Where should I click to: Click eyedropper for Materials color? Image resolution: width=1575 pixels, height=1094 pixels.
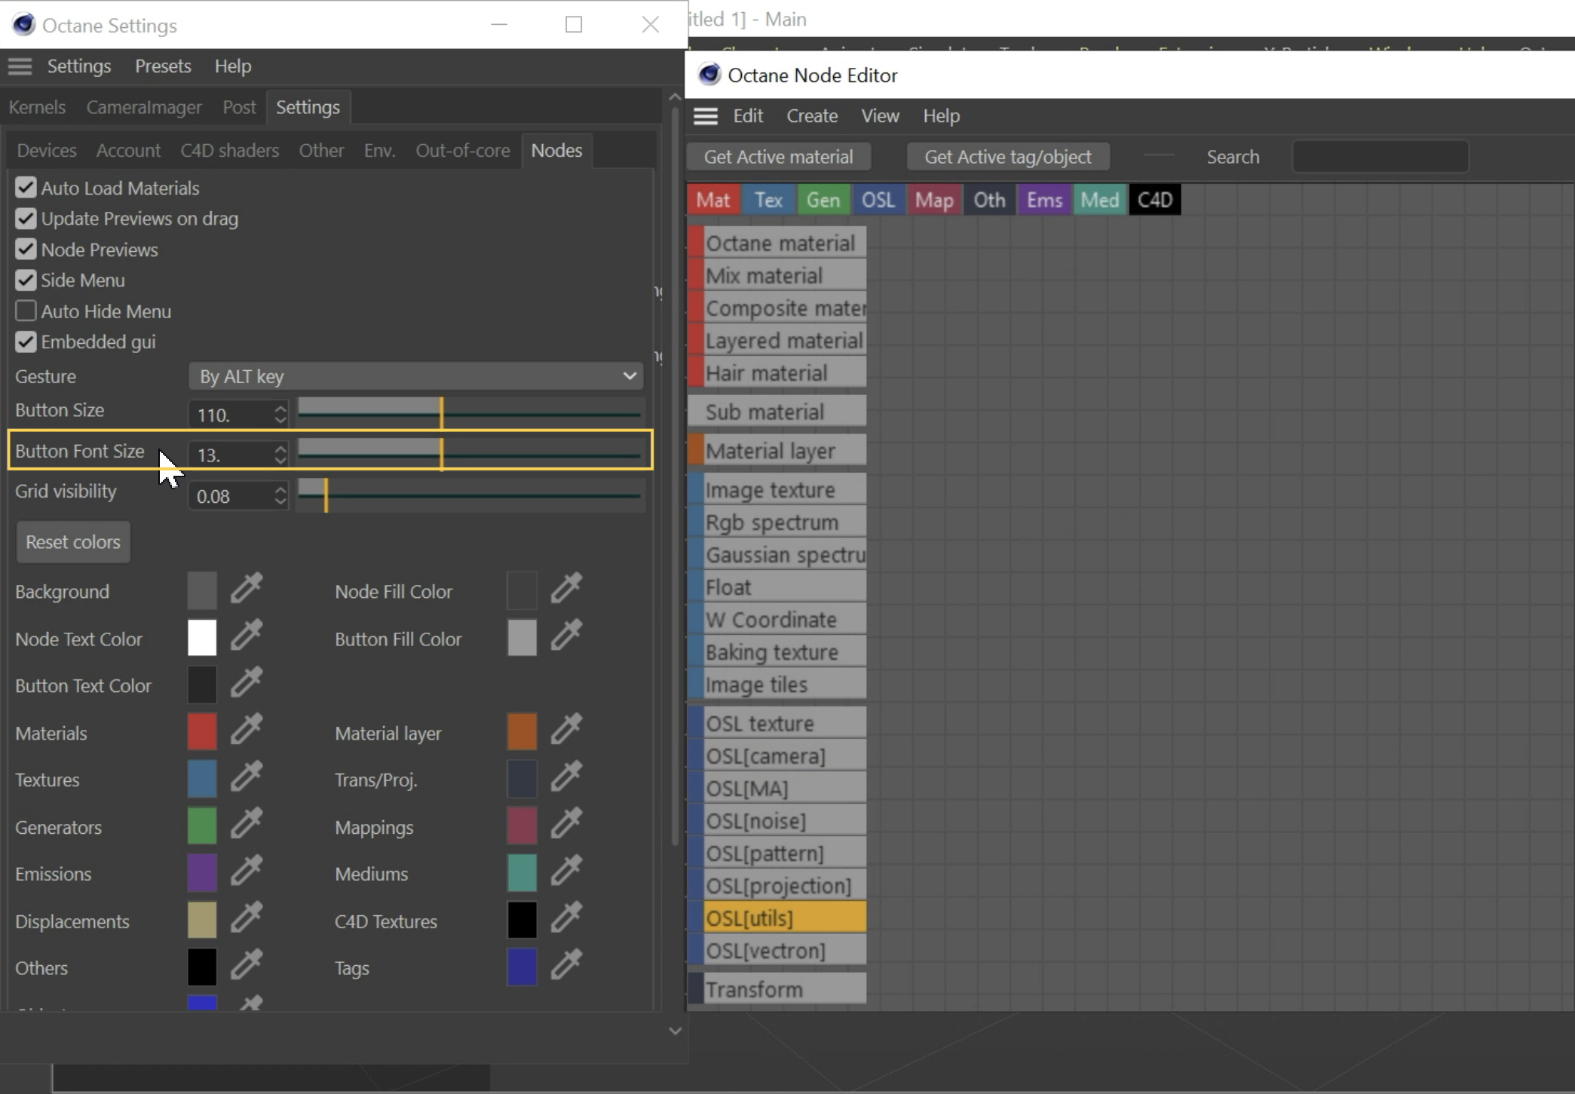tap(246, 731)
